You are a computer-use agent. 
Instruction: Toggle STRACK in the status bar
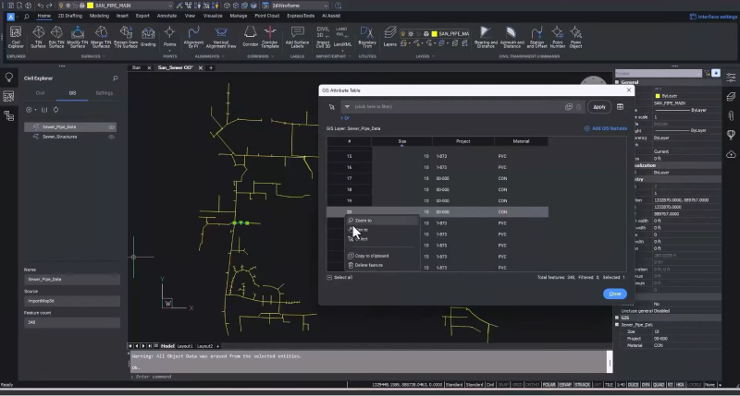click(583, 385)
